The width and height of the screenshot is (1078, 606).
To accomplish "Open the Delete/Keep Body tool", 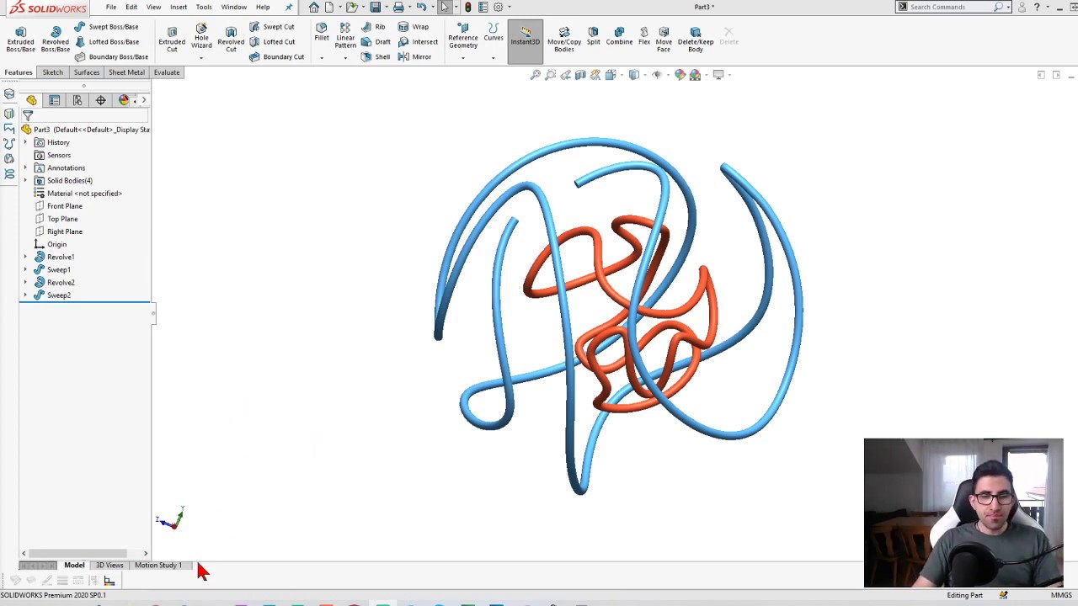I will 696,39.
